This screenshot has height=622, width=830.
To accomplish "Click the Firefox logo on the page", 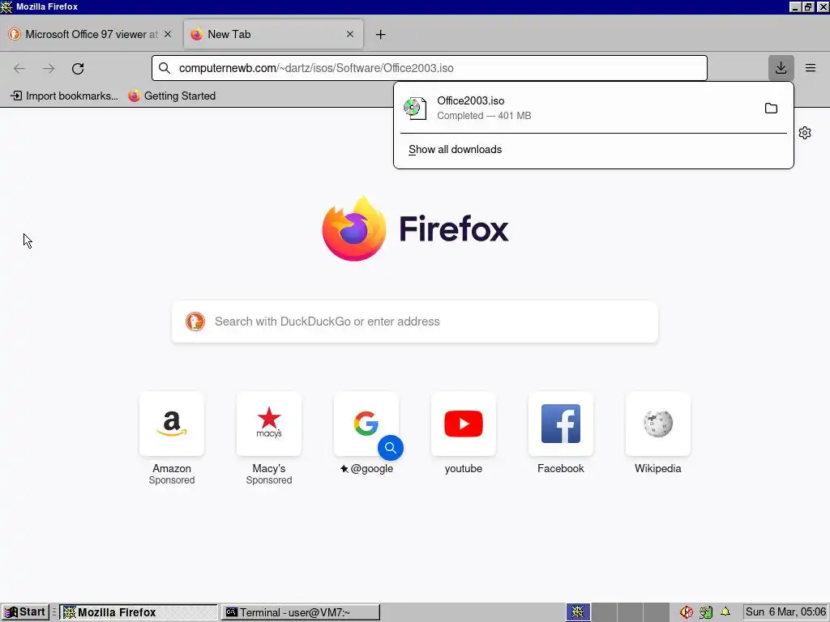I will pos(354,228).
